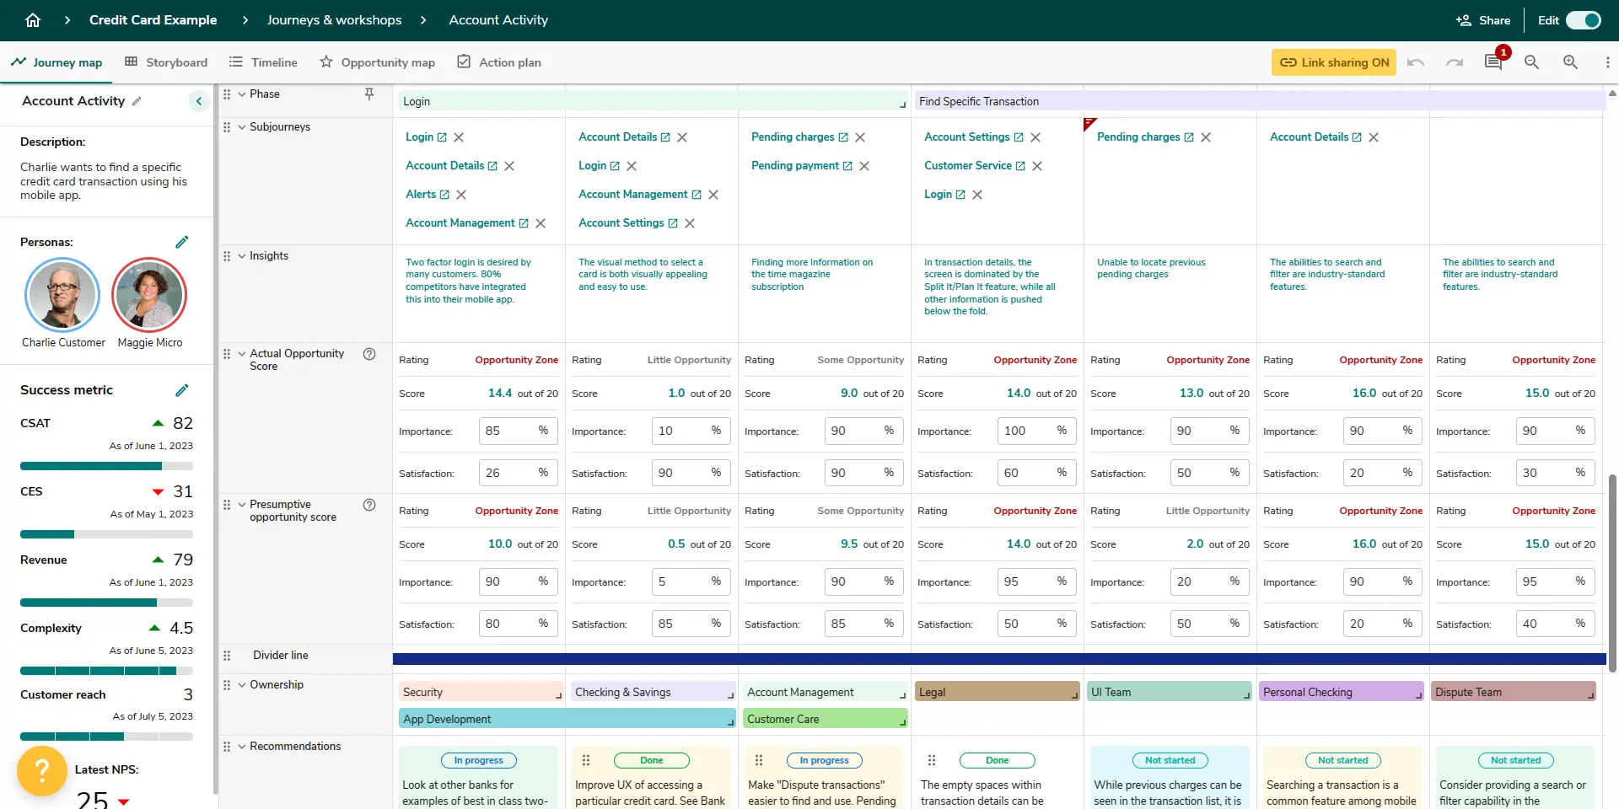Click the home breadcrumb icon
This screenshot has width=1619, height=809.
click(x=33, y=19)
